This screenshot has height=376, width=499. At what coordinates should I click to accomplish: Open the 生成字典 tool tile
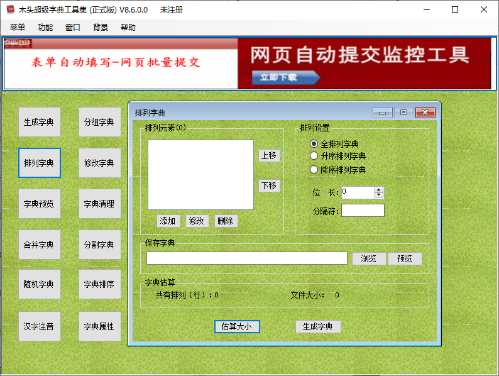40,122
